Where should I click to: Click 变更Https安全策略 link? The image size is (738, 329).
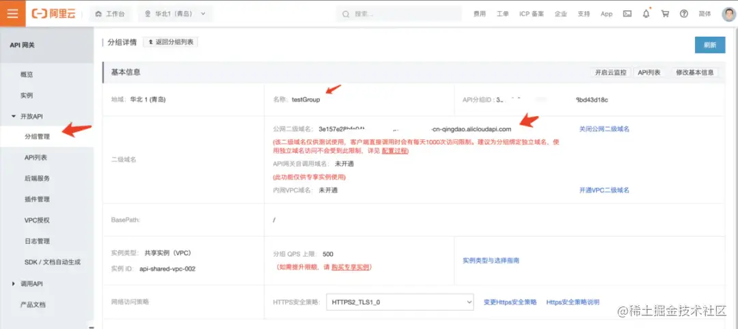click(x=510, y=302)
